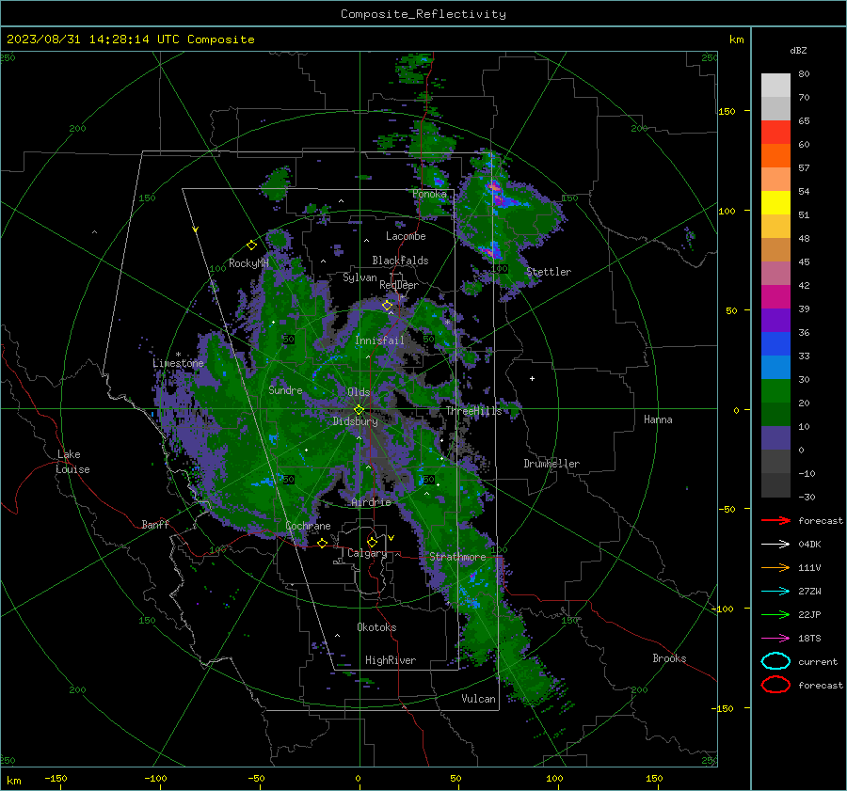The image size is (847, 791).
Task: Click the Innisfail city label
Action: click(379, 340)
